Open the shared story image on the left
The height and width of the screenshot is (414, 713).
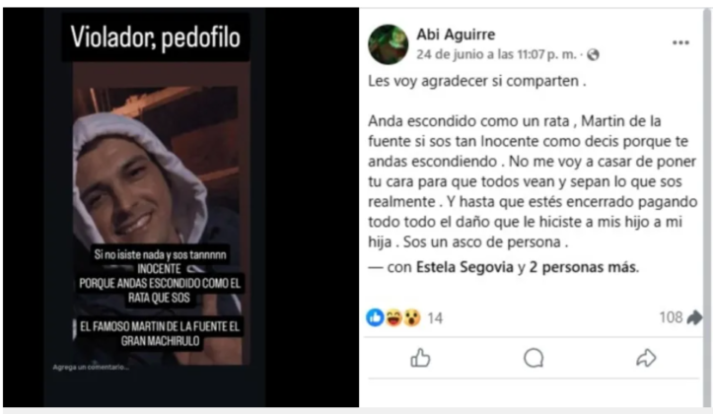point(157,207)
